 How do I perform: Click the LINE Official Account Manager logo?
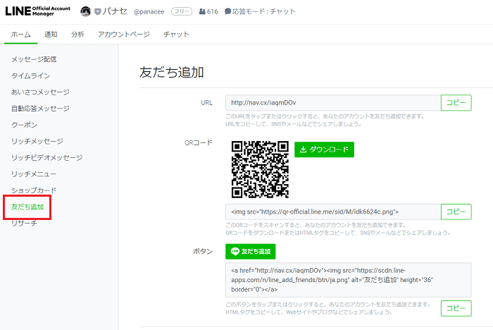(x=38, y=11)
